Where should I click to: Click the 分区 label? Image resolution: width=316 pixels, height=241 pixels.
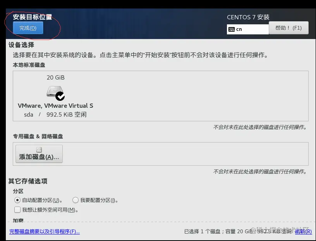click(18, 191)
